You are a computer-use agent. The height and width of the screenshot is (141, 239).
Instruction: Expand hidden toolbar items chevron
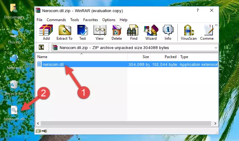click(216, 25)
